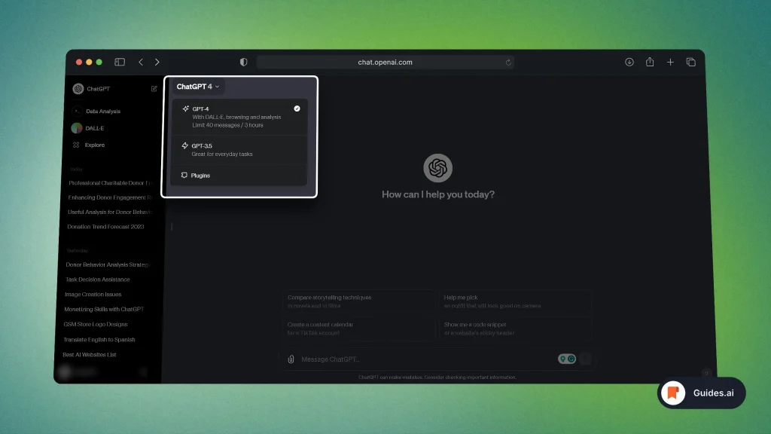
Task: Open the privacy shield icon
Action: point(243,62)
